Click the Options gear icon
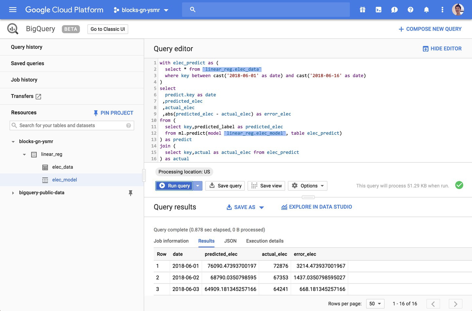472x311 pixels. coord(295,186)
